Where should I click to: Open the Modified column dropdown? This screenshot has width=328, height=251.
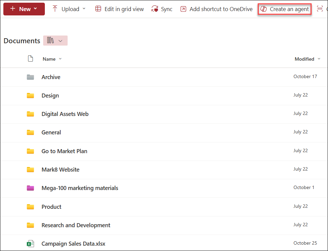[x=319, y=59]
